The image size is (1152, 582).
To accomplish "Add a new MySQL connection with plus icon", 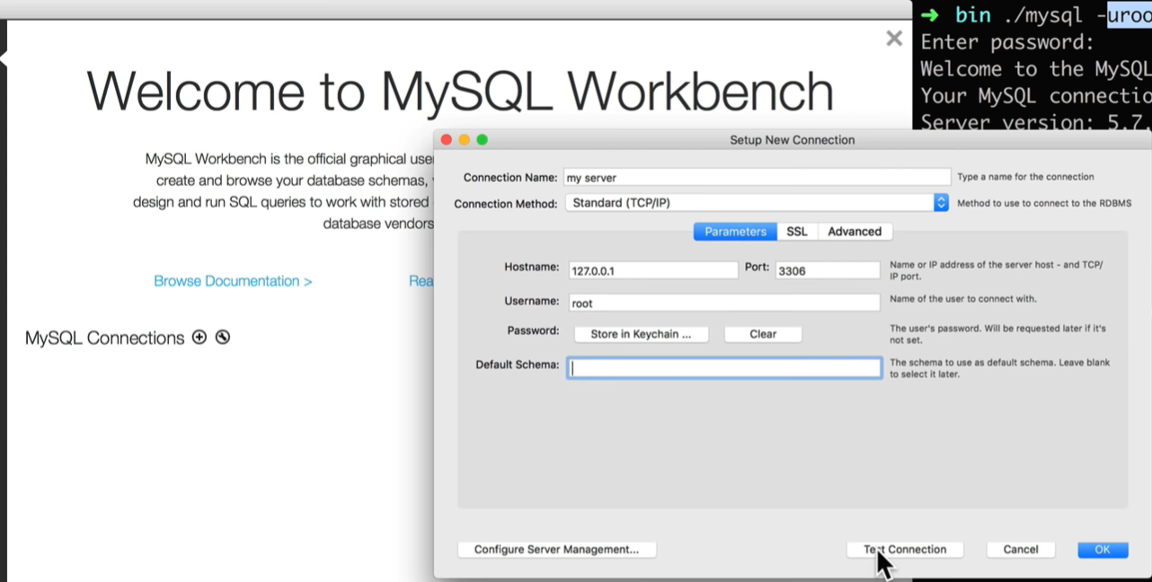I will pyautogui.click(x=199, y=338).
